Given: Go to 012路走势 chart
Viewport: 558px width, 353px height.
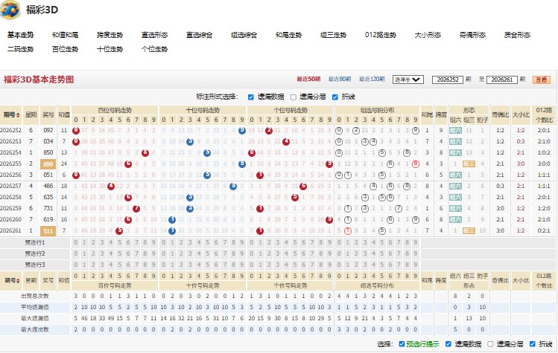Looking at the screenshot, I should tap(381, 35).
